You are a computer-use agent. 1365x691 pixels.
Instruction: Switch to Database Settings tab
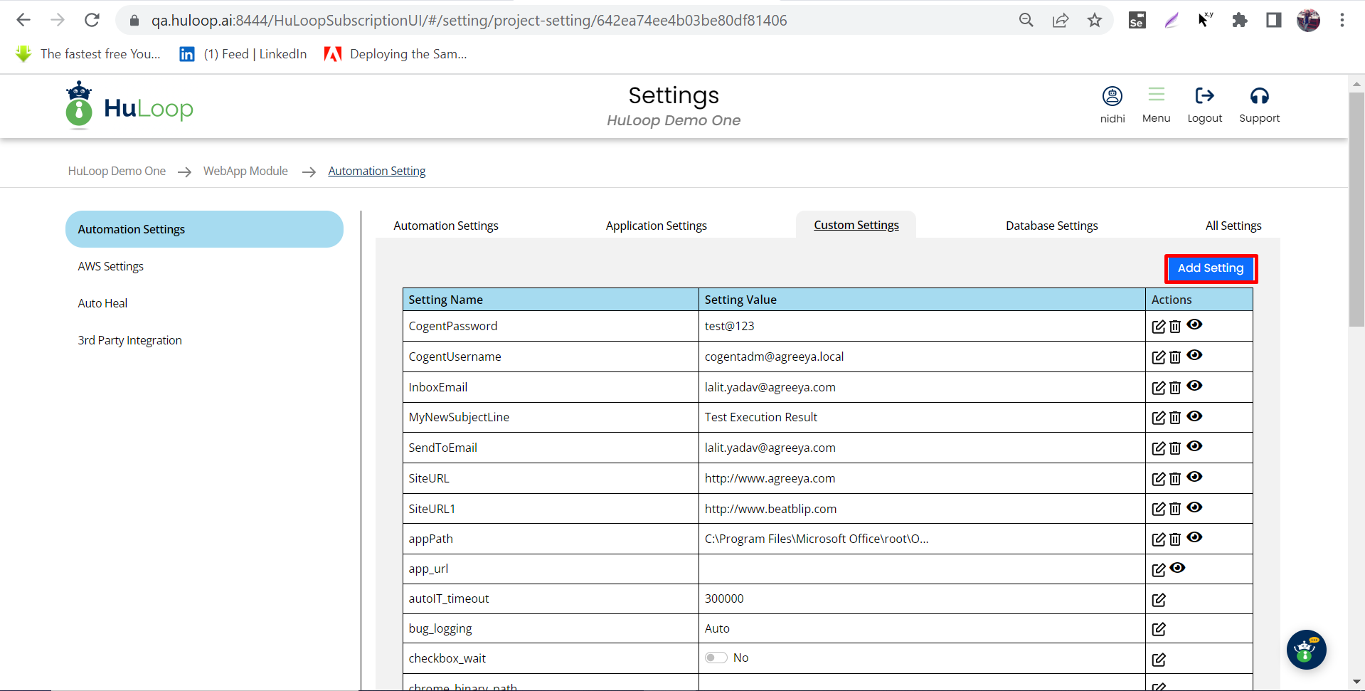pos(1051,226)
